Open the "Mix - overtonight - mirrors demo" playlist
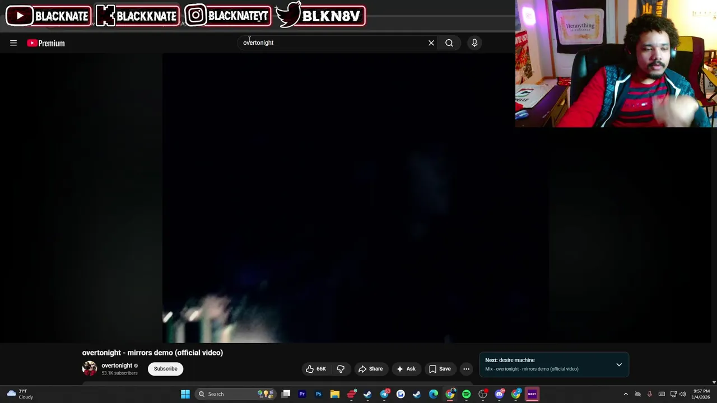The height and width of the screenshot is (403, 717). pyautogui.click(x=532, y=369)
